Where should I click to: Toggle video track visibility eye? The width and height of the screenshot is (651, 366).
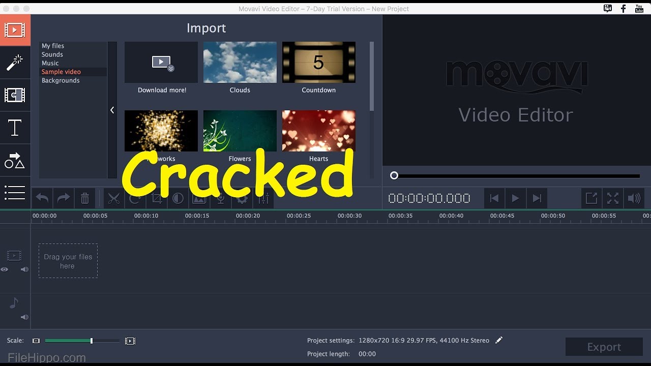click(x=5, y=269)
